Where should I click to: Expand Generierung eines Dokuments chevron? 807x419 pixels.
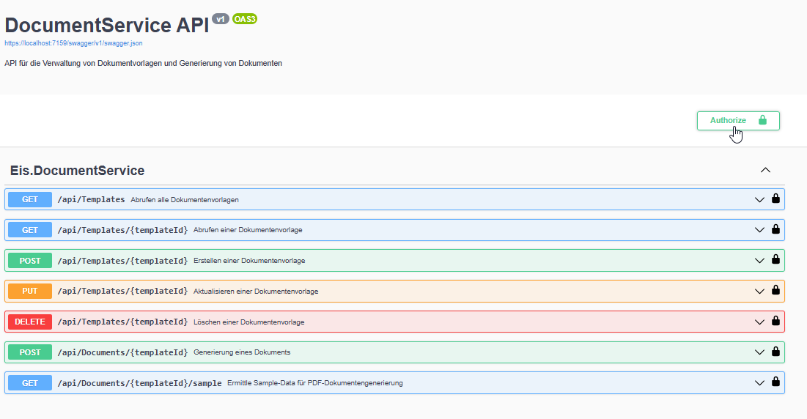click(759, 352)
